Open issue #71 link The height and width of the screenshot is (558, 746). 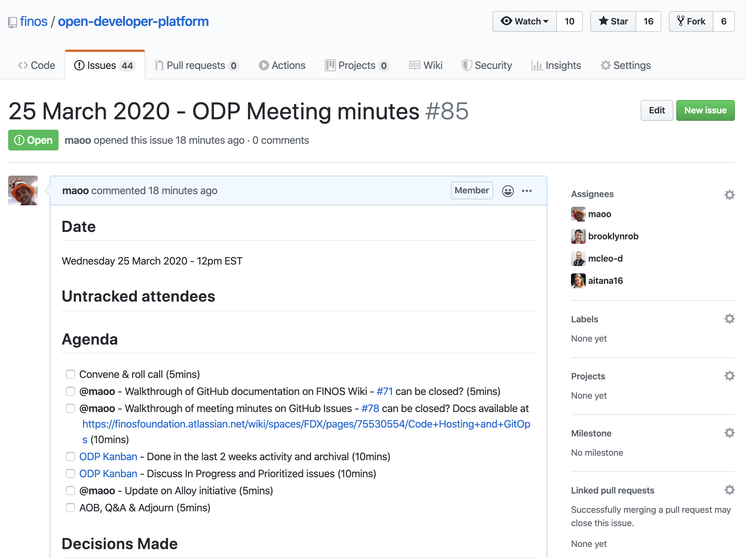pos(384,391)
